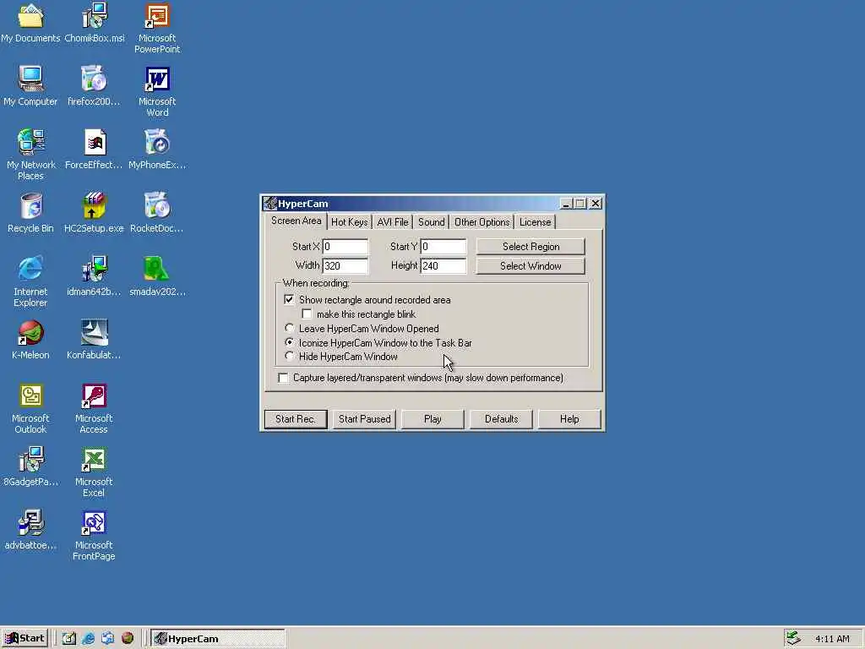Click Start Rec. to begin recording
Screen dimensions: 865x649
296,419
